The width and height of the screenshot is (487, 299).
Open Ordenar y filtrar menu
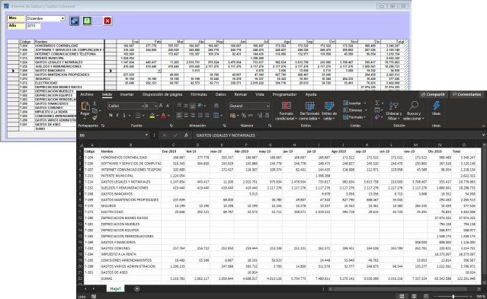click(x=393, y=111)
